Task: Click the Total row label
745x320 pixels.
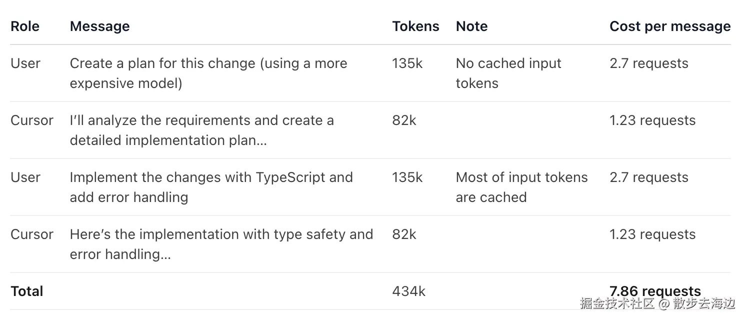Action: tap(26, 291)
